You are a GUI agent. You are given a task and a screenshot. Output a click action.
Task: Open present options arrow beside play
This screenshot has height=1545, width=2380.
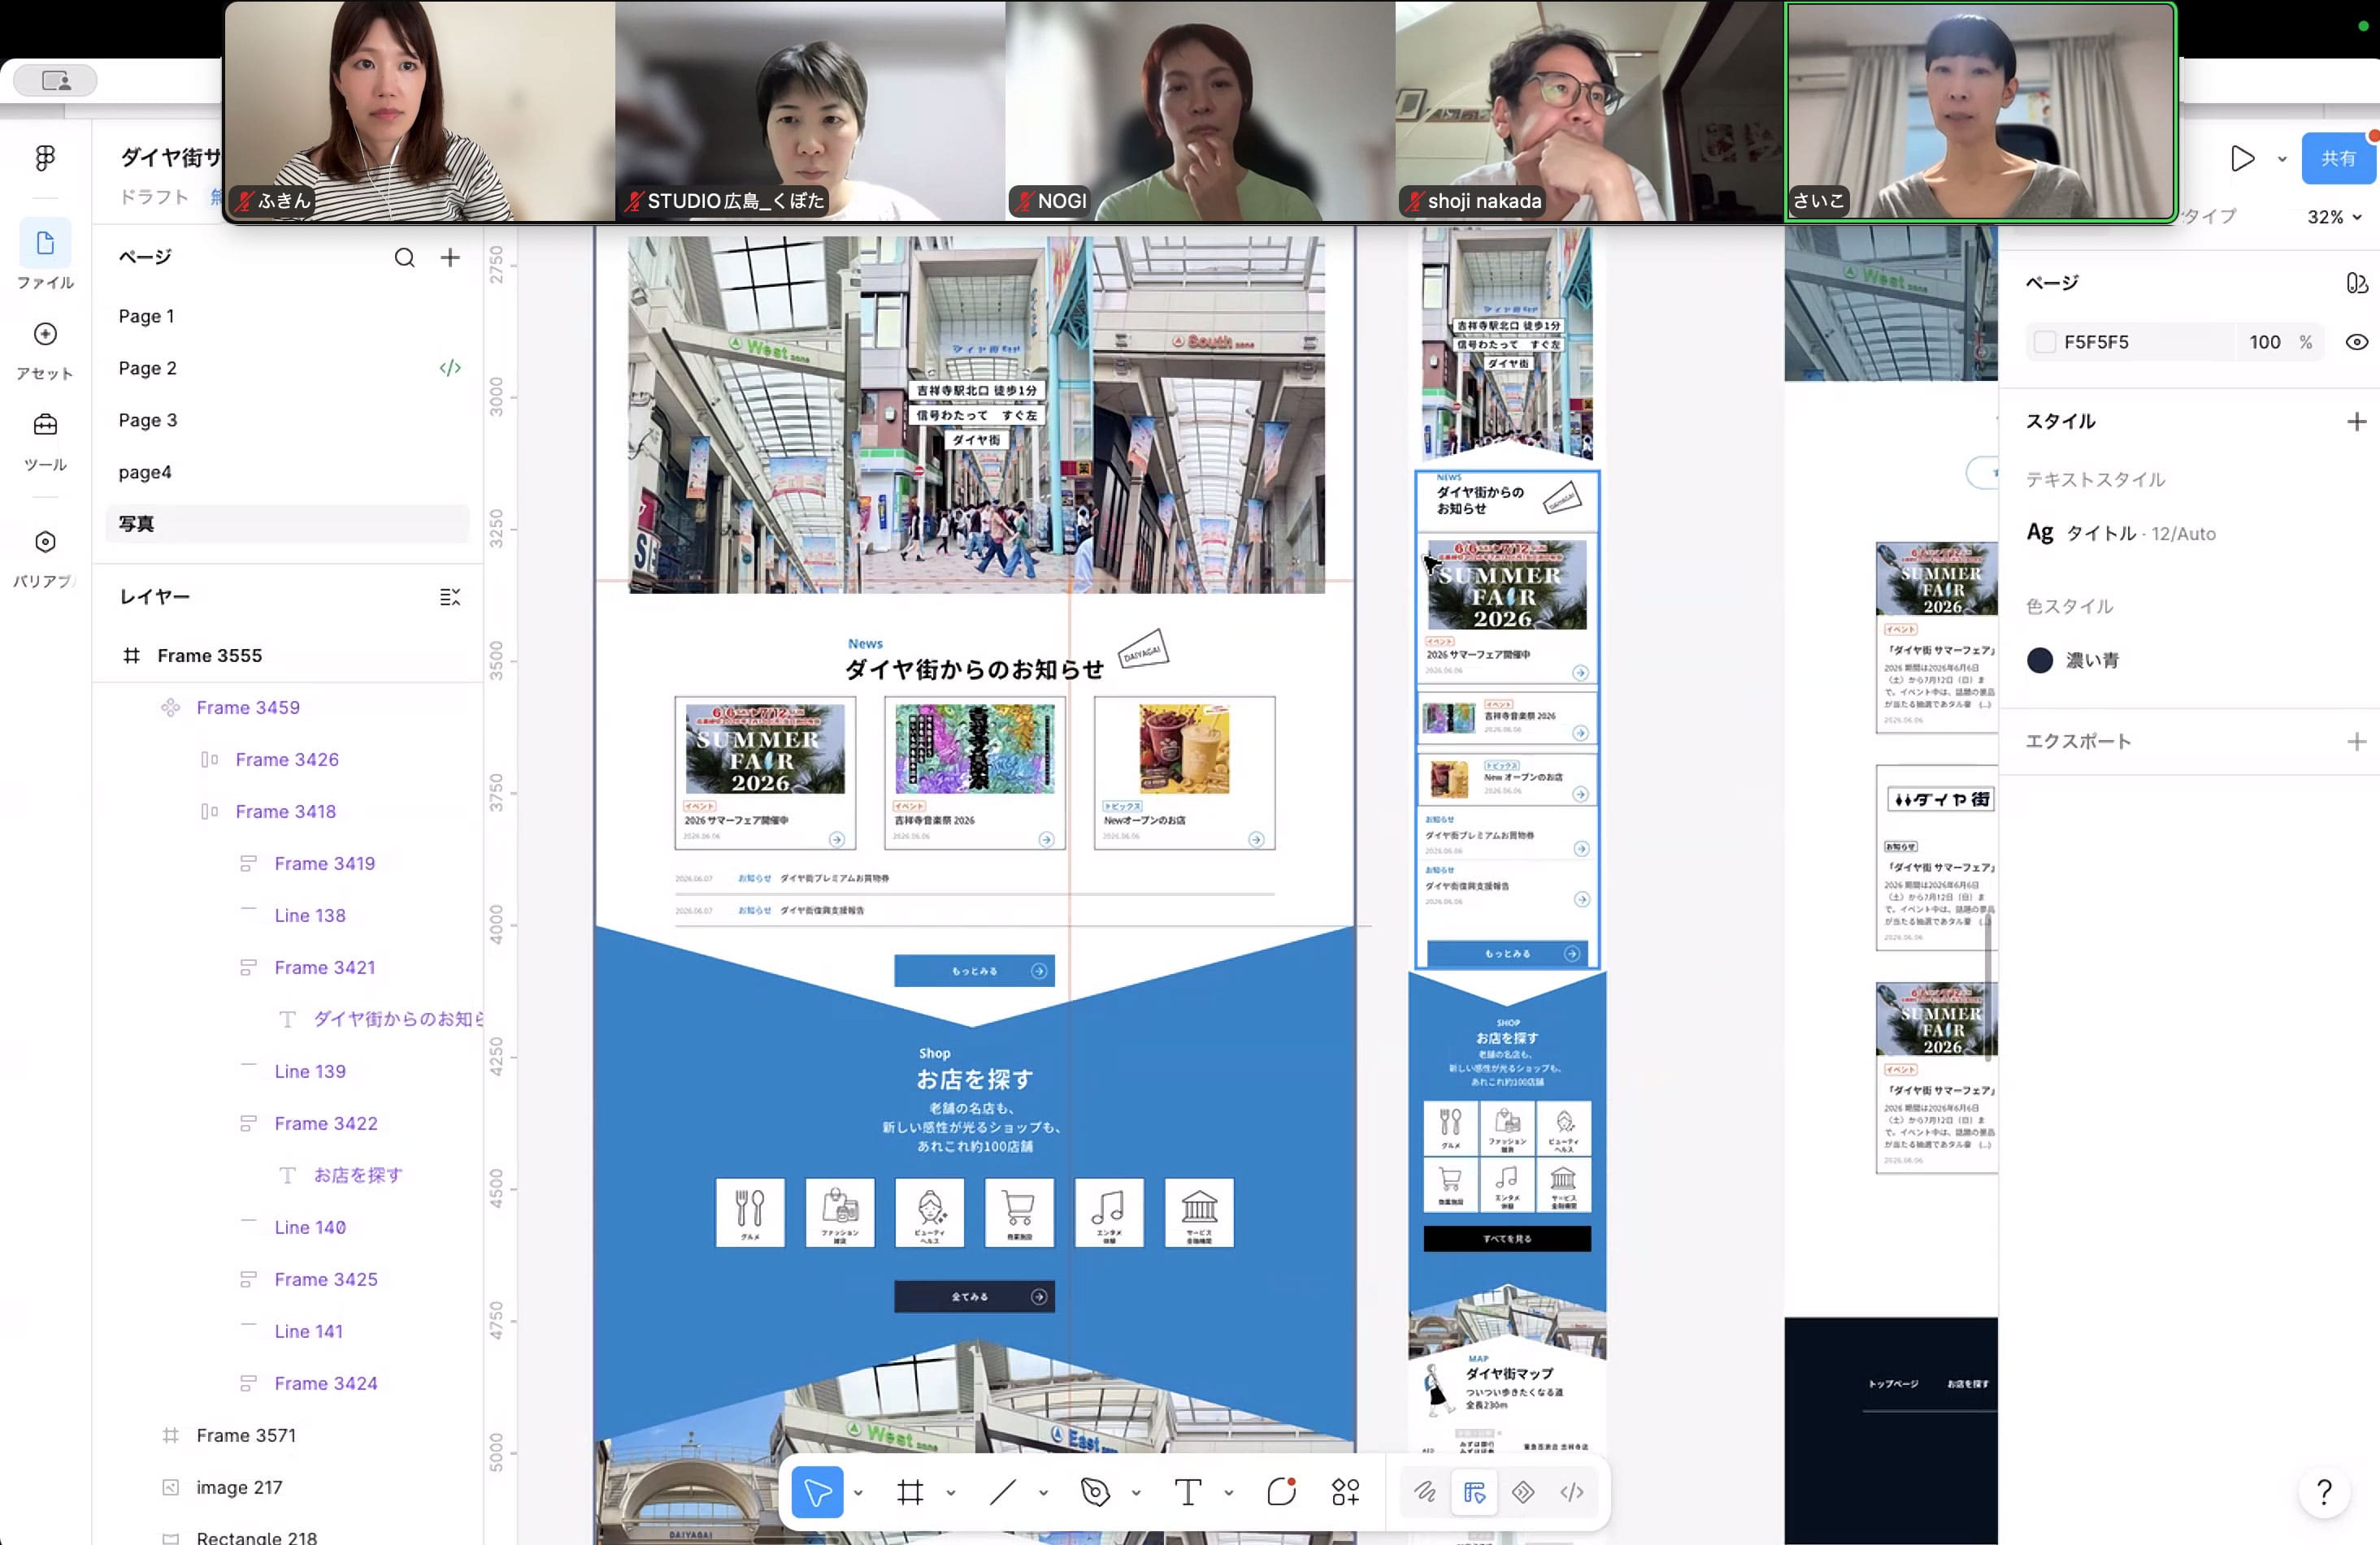click(2282, 158)
